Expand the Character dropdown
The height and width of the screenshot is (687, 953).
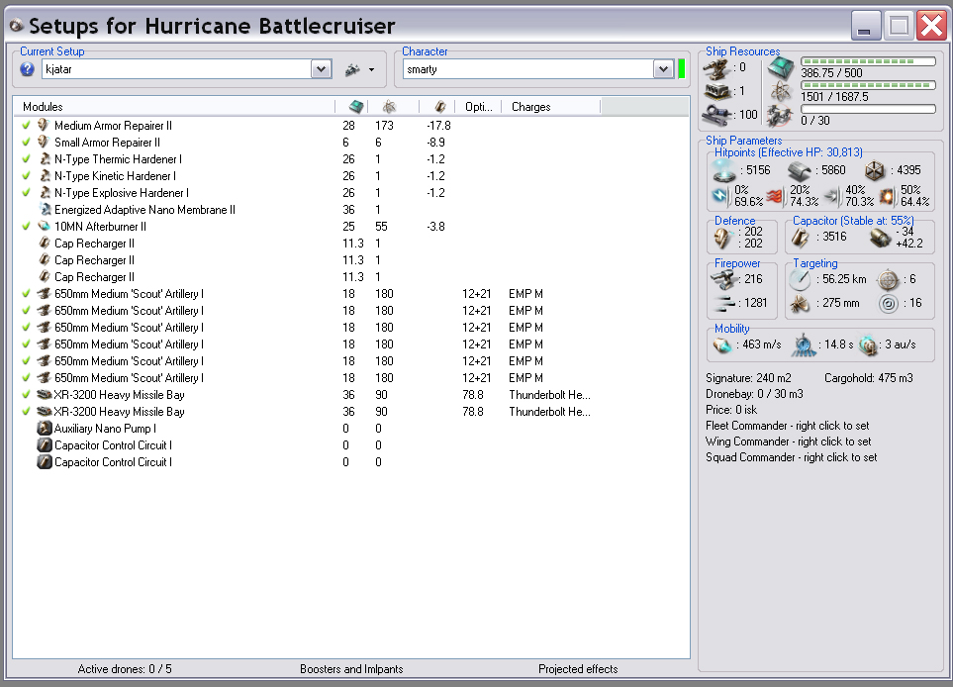tap(663, 69)
